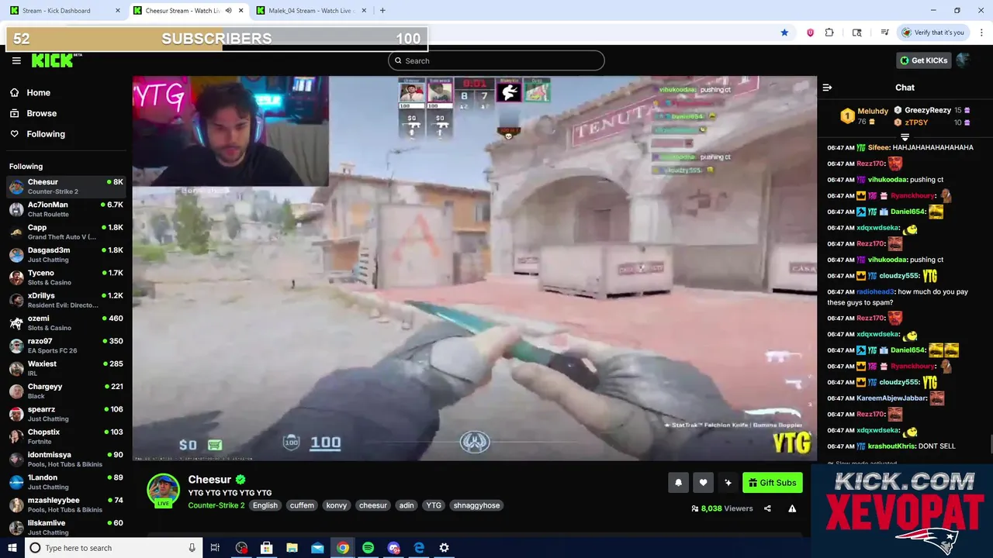Open Microsoft Store from the taskbar
The width and height of the screenshot is (993, 558).
pos(266,548)
